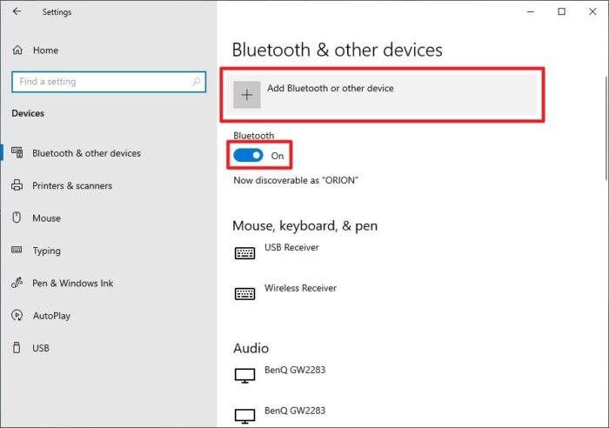This screenshot has height=428, width=609.
Task: Maximize the Settings window
Action: pyautogui.click(x=562, y=11)
